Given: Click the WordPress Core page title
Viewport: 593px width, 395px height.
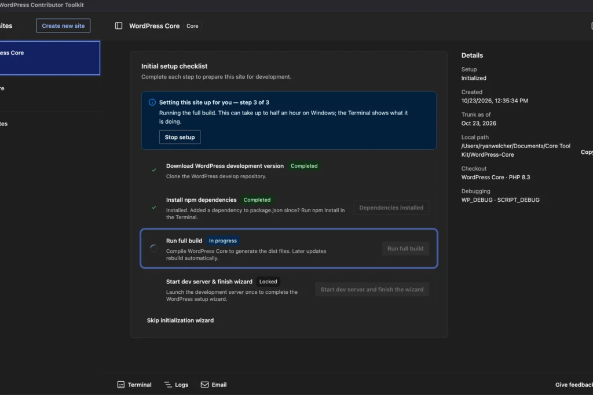Looking at the screenshot, I should coord(154,25).
